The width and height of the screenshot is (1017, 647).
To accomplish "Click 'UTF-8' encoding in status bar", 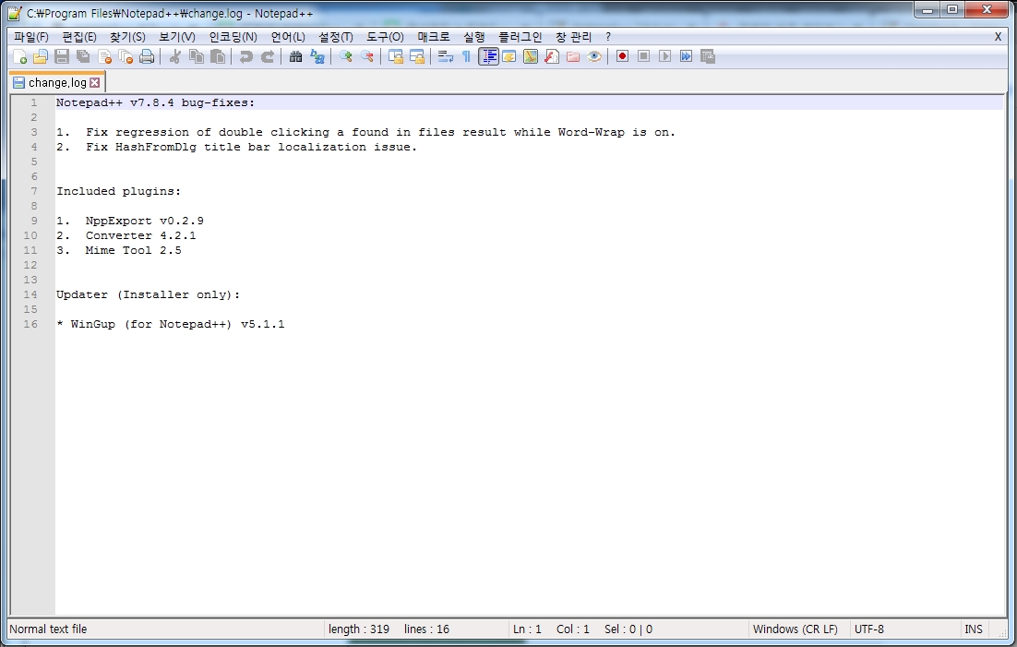I will click(x=869, y=629).
